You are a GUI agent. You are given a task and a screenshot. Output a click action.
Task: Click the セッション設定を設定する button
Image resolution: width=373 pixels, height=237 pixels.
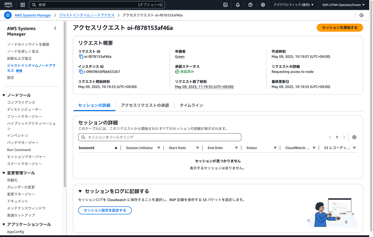point(105,210)
